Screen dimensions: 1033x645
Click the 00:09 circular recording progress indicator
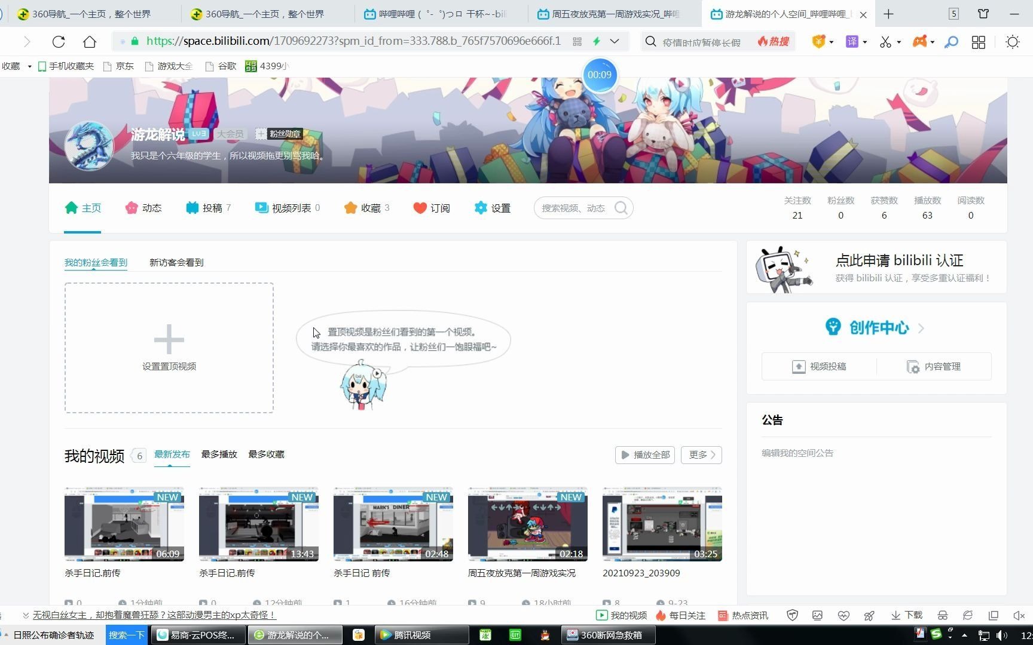pyautogui.click(x=600, y=75)
